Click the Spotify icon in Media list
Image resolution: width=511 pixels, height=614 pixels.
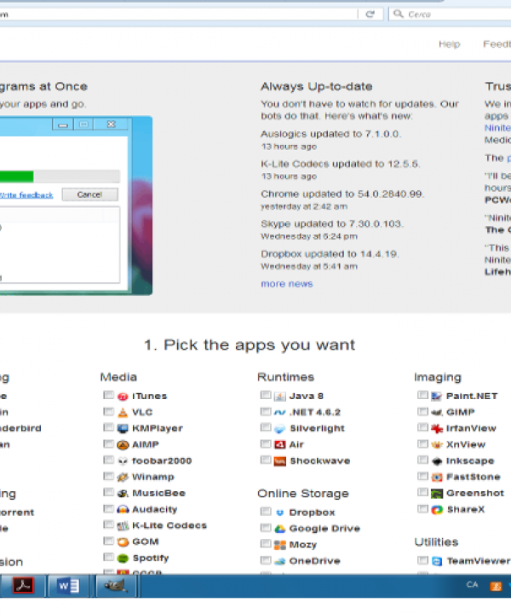(123, 558)
